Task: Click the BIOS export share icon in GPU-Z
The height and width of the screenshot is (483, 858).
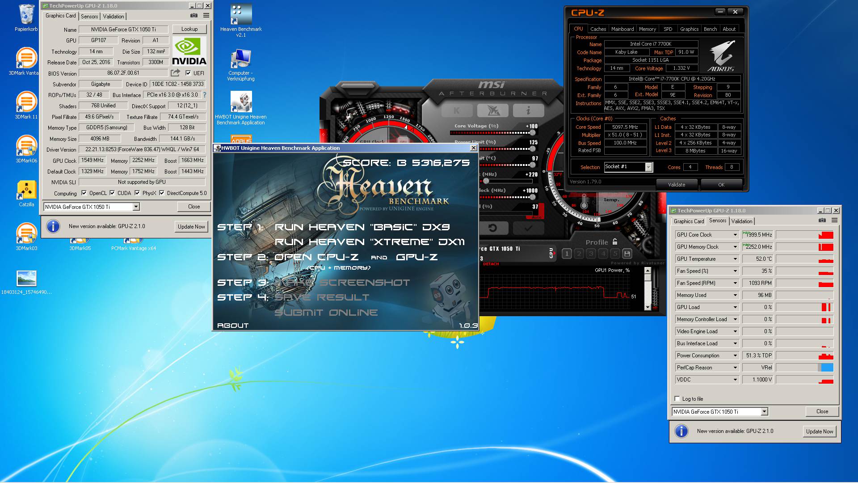Action: coord(175,72)
